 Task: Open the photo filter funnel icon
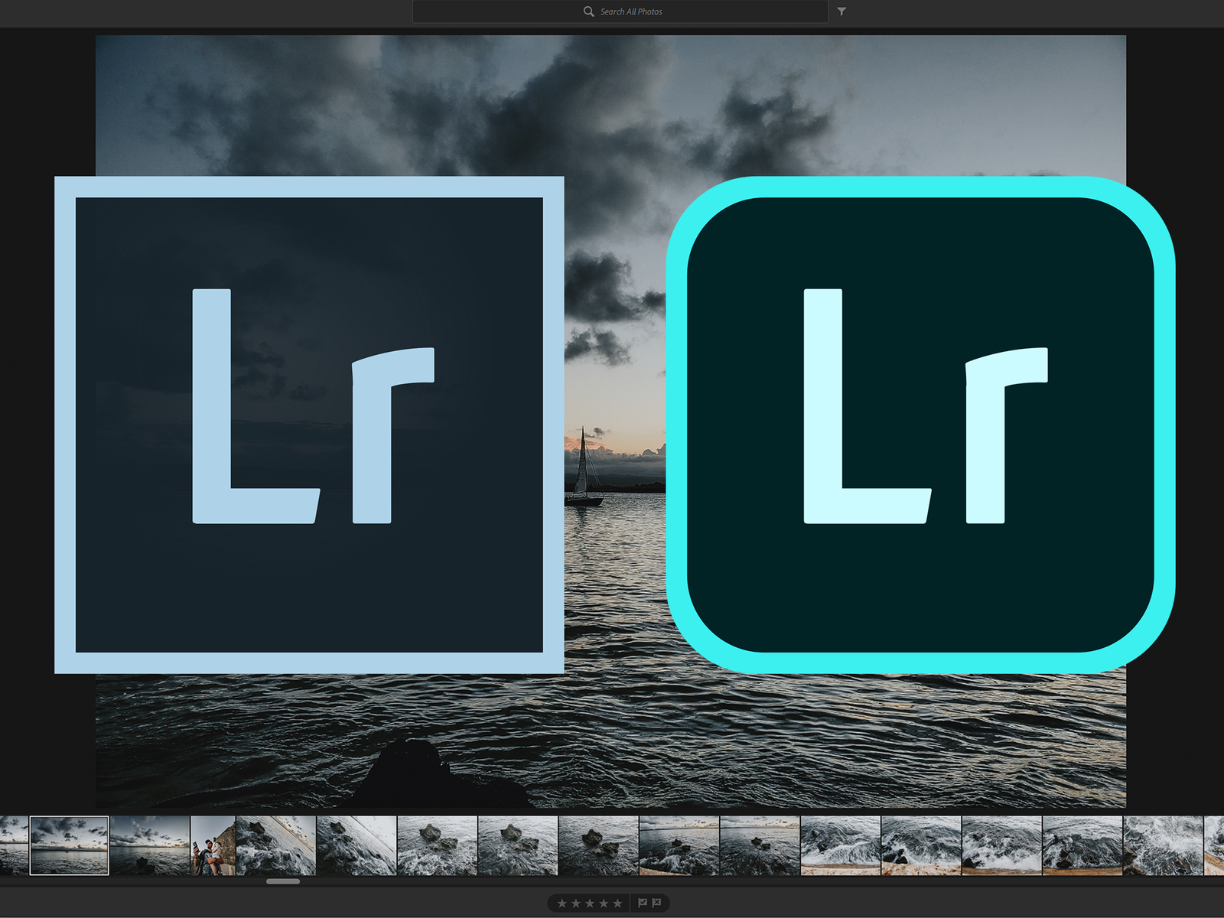[841, 11]
